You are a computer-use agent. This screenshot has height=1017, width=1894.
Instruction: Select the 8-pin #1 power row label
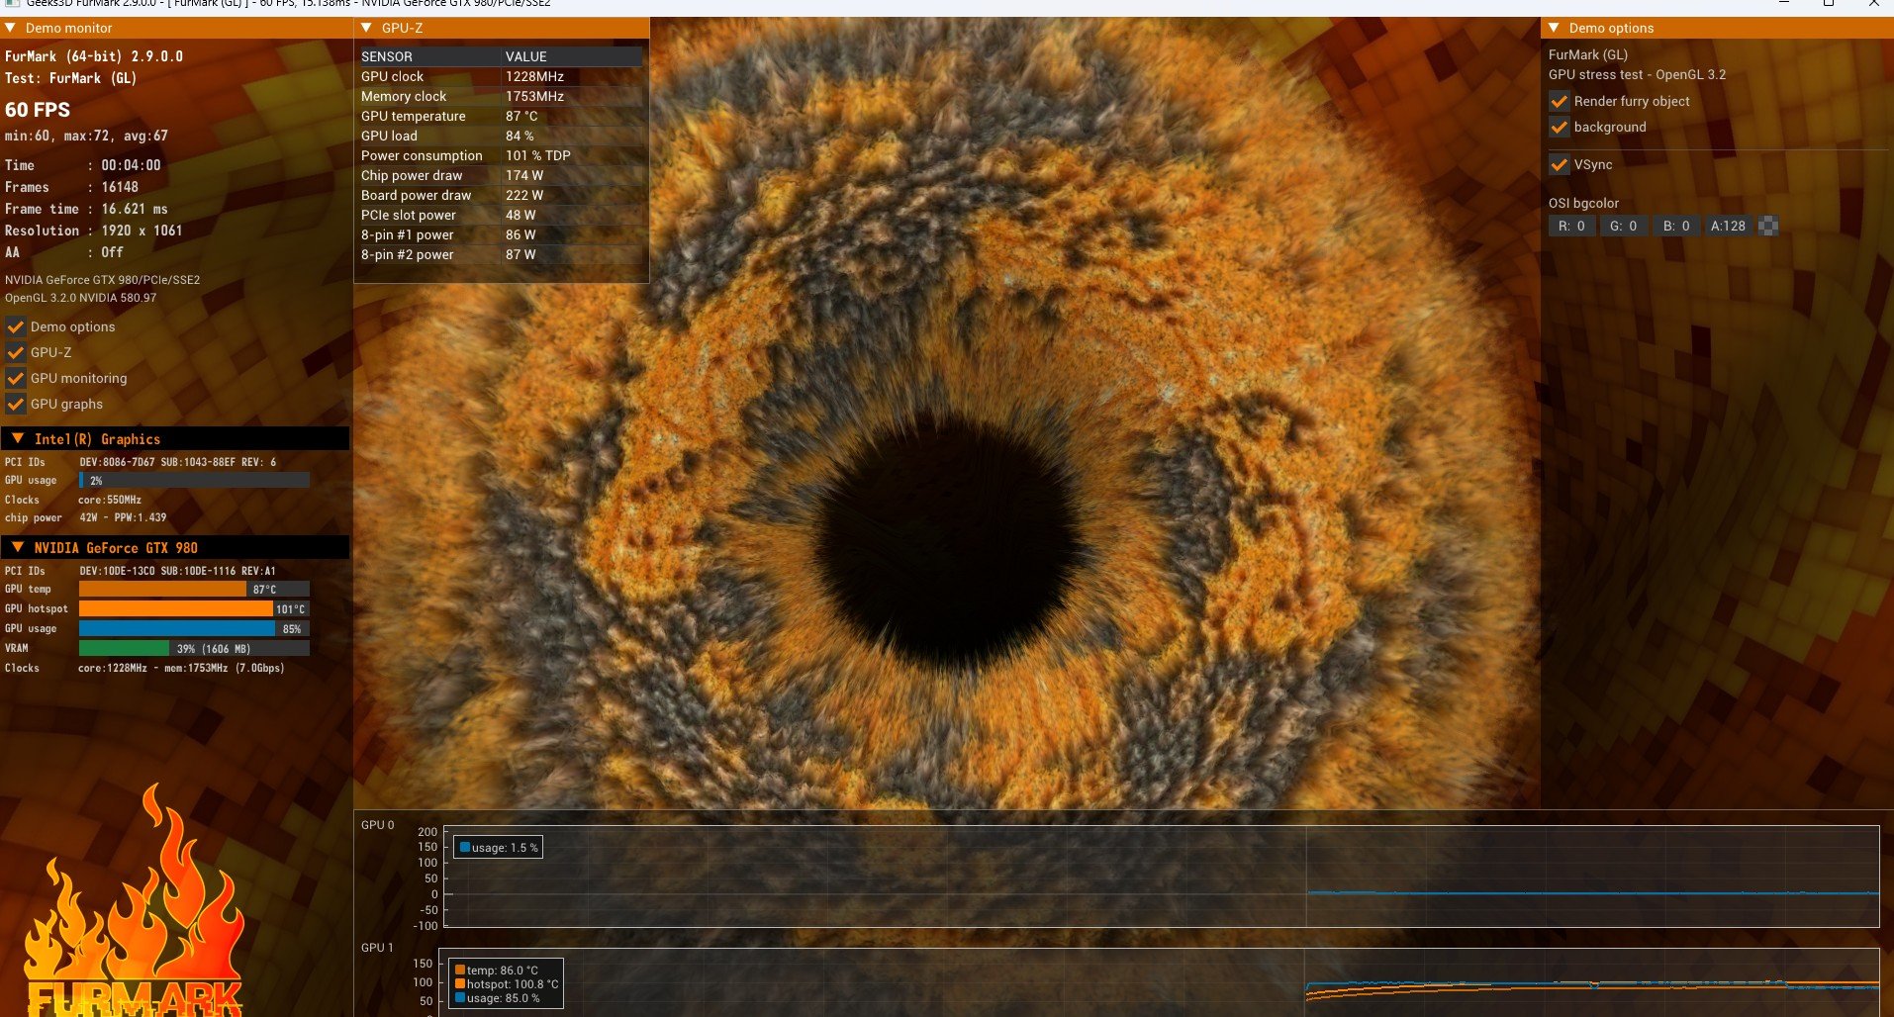[407, 234]
